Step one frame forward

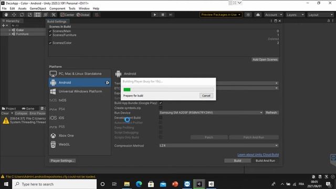pos(171,15)
